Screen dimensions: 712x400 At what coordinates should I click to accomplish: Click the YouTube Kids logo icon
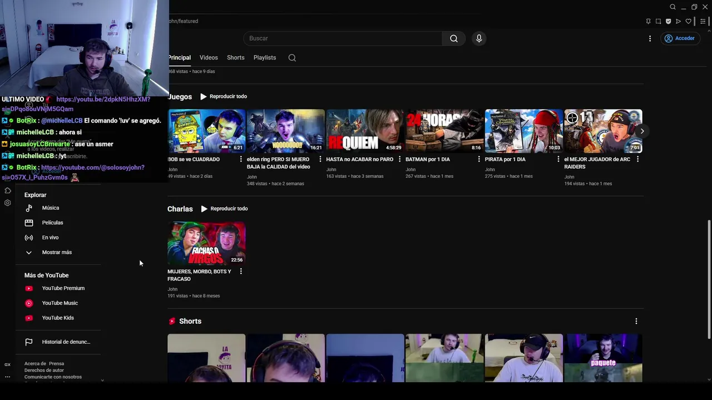[x=29, y=318]
